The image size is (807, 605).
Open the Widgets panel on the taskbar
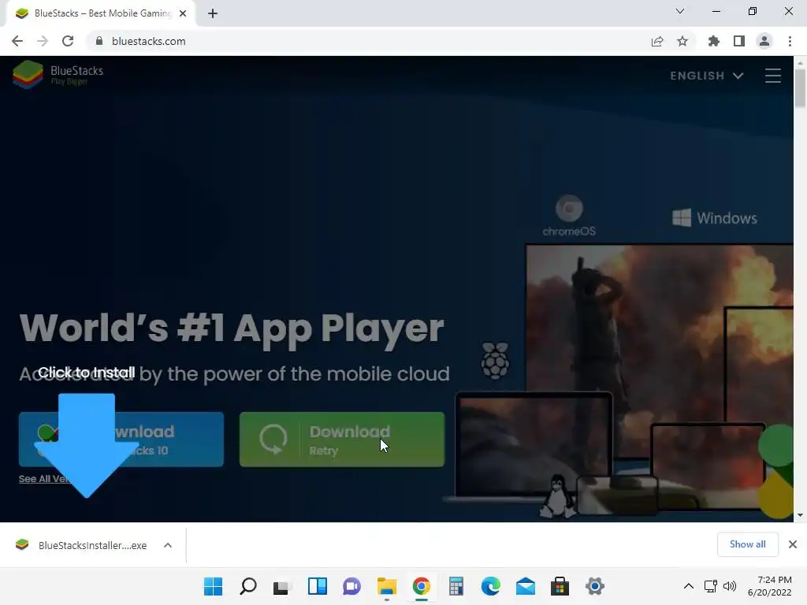tap(318, 586)
